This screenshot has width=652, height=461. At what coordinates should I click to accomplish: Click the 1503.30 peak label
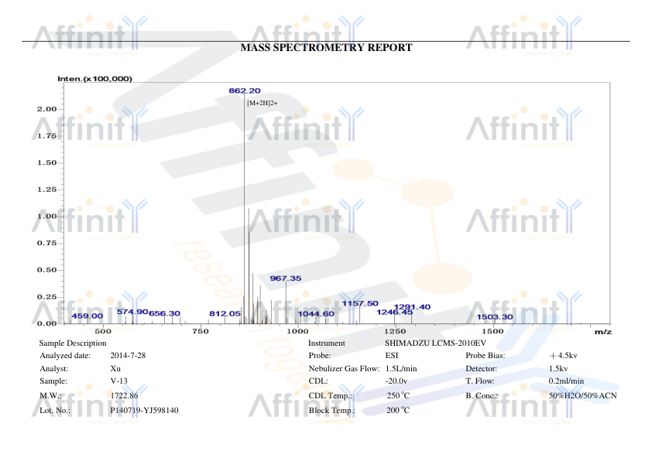(x=494, y=317)
